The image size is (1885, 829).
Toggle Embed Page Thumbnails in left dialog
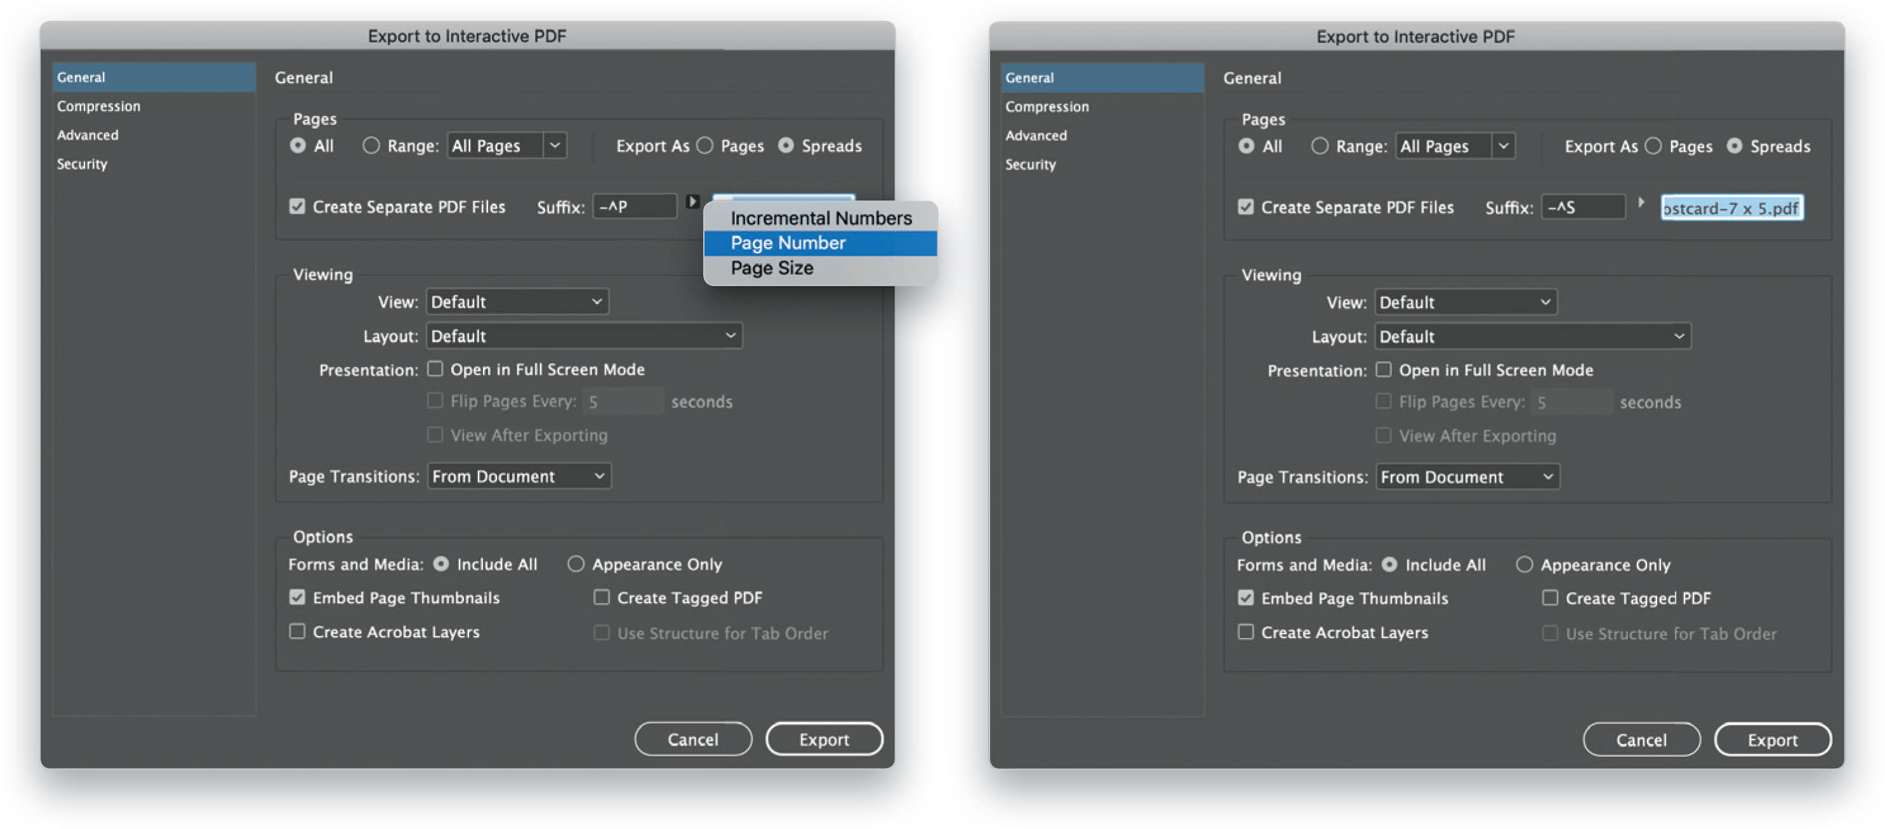point(297,597)
